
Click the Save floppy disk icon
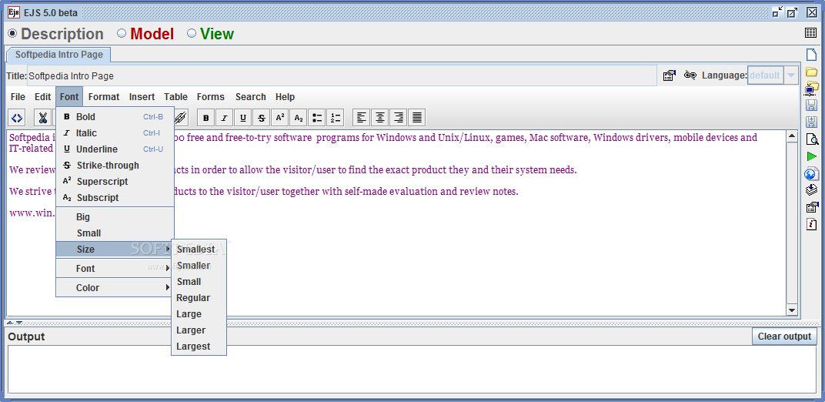811,106
